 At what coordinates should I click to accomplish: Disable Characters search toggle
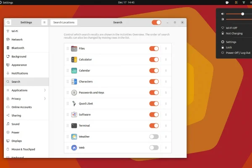[154, 81]
